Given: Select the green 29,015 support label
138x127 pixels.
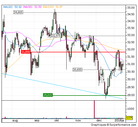Looking at the screenshot, I should coord(48,95).
